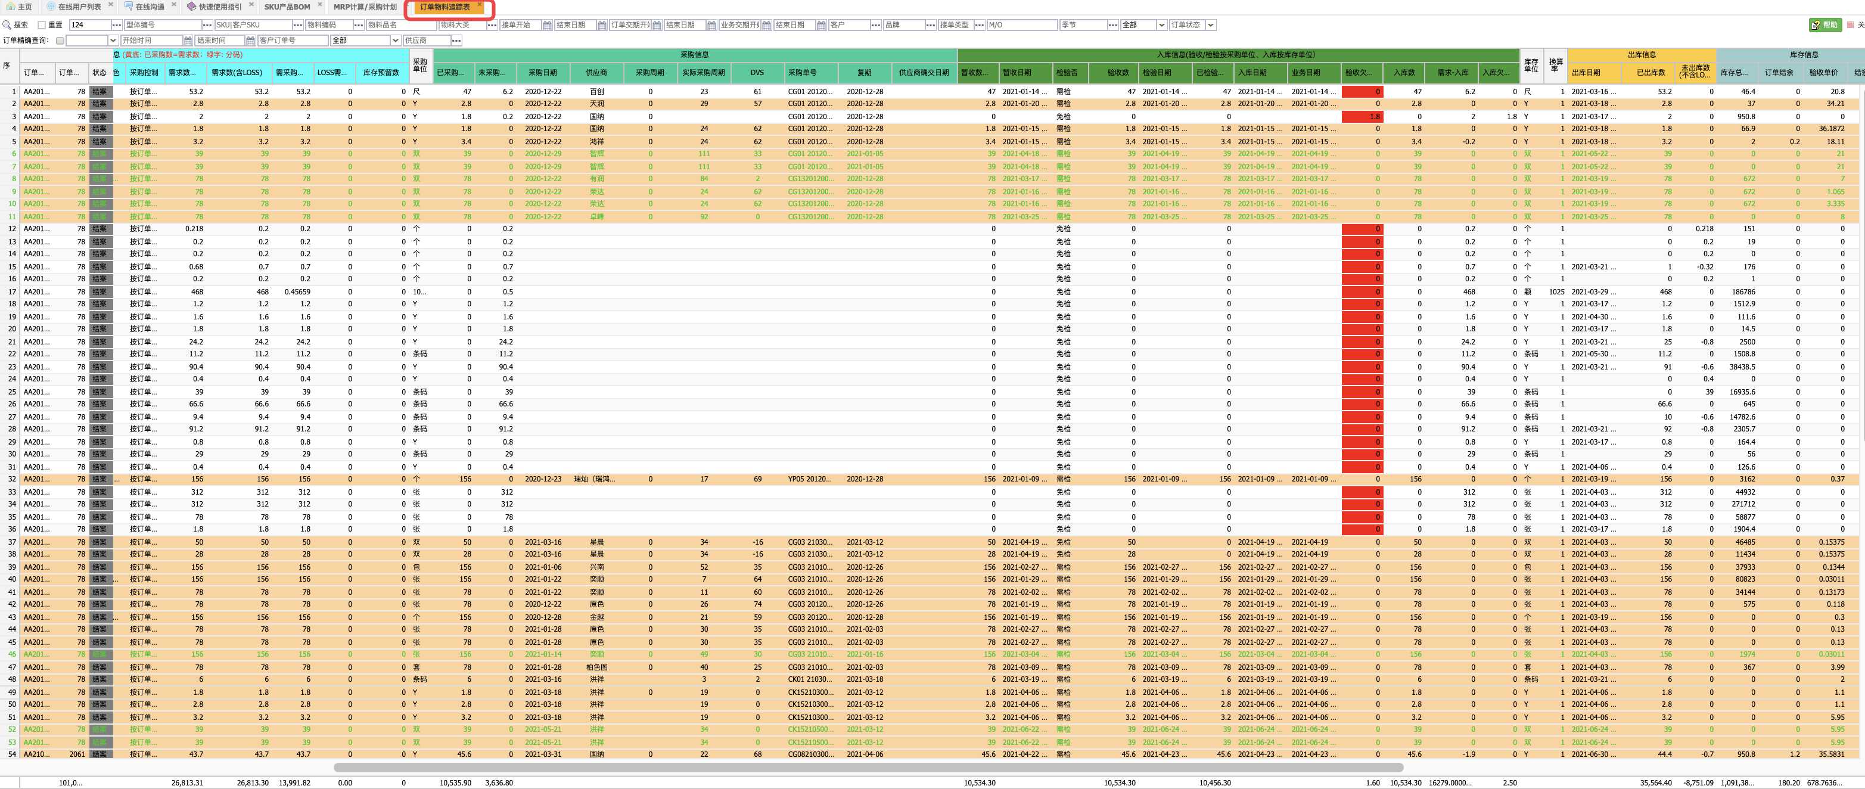Click lookup dots beside SKU|客户SKU field

tap(299, 24)
